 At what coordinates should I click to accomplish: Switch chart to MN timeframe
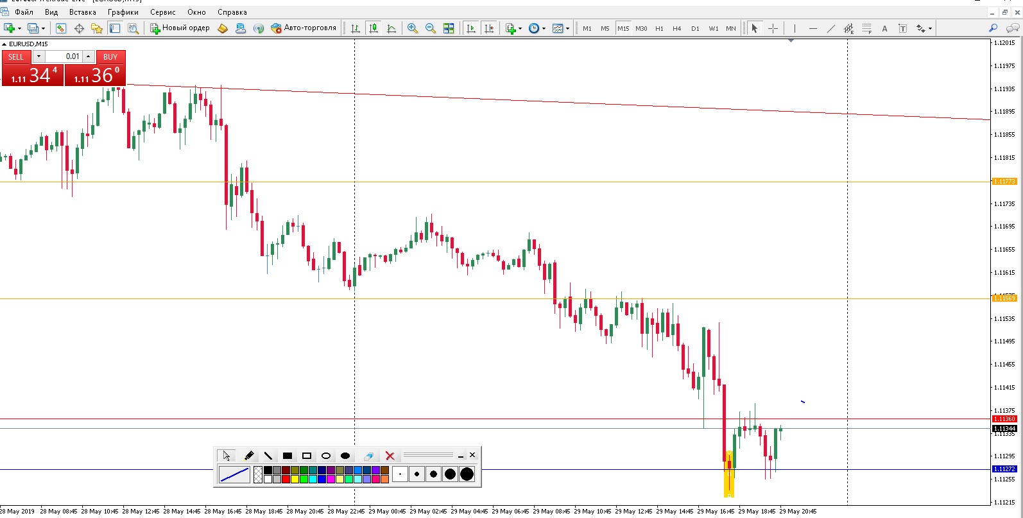point(731,28)
